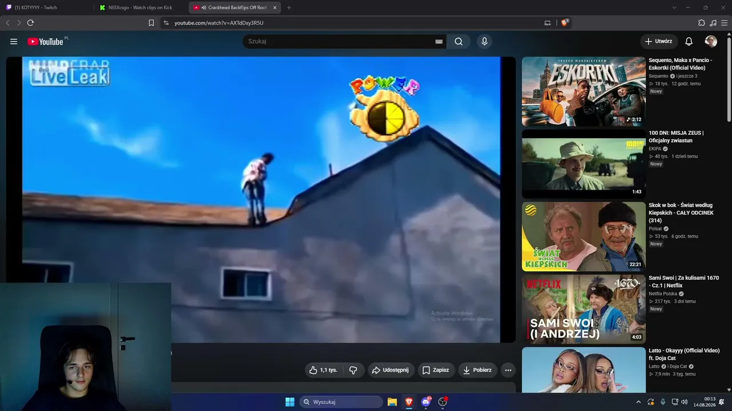Click the Utwórz create button
The image size is (732, 411).
click(x=659, y=42)
